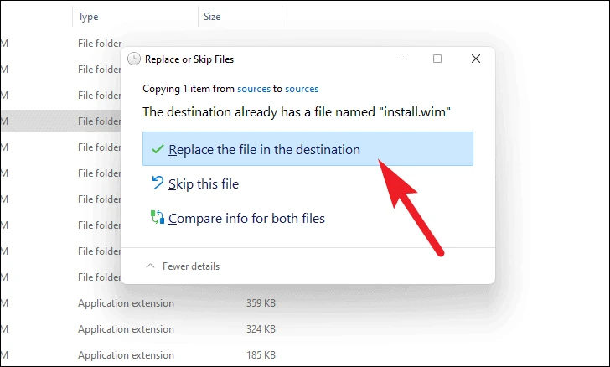Maximize the Replace or Skip Files dialog
Image resolution: width=610 pixels, height=367 pixels.
[x=437, y=59]
